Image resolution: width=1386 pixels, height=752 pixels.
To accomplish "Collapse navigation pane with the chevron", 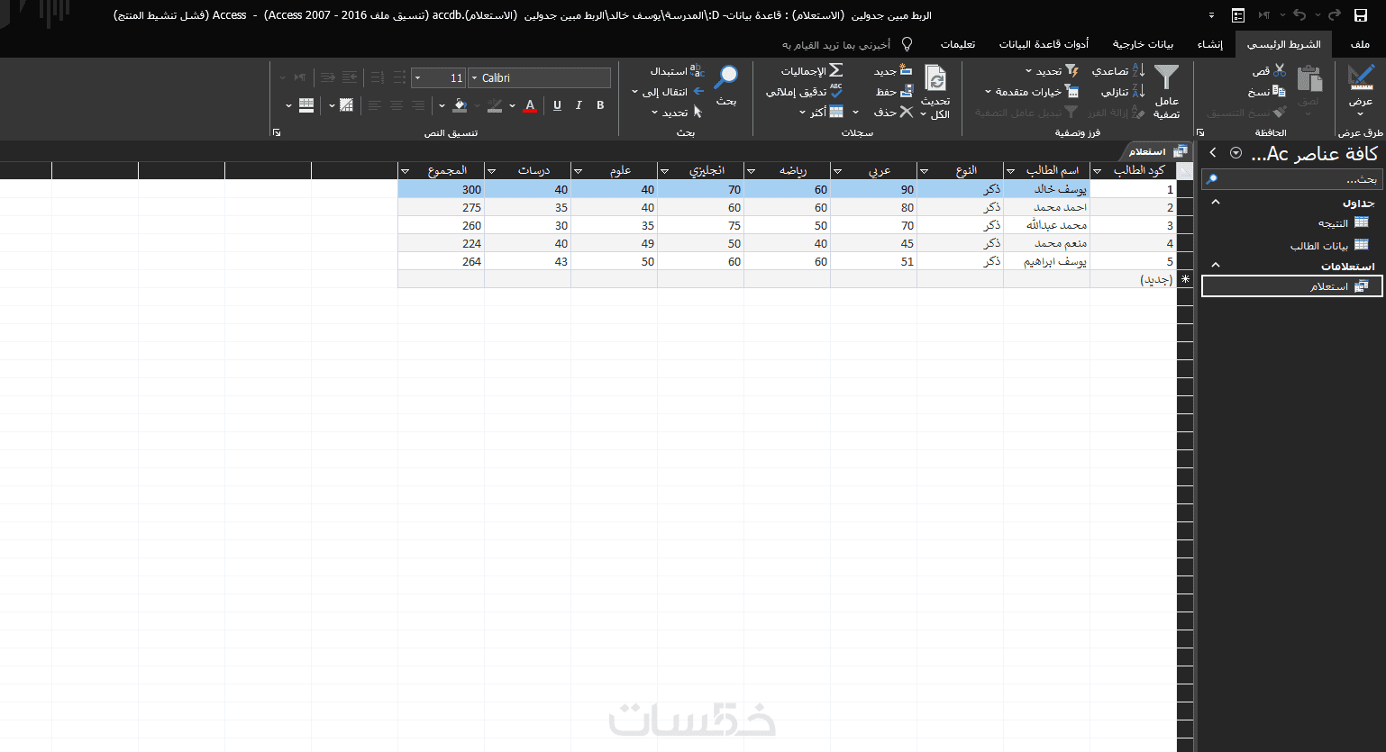I will (1213, 153).
